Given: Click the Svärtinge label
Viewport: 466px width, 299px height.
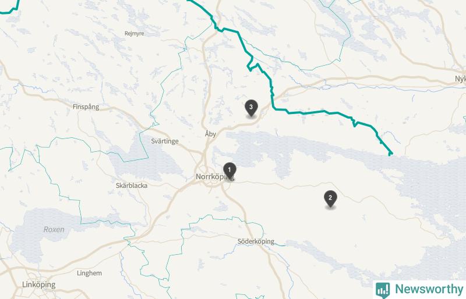Looking at the screenshot, I should coord(165,141).
